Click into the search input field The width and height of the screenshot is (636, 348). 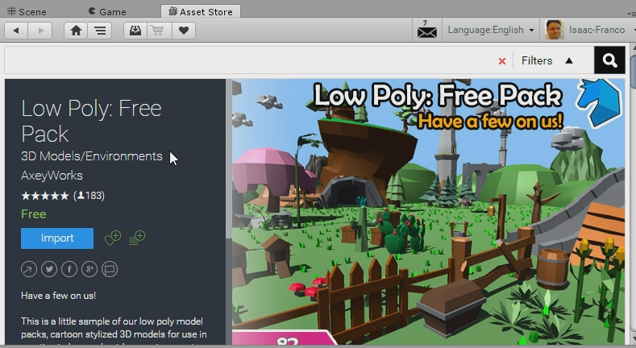pos(249,60)
